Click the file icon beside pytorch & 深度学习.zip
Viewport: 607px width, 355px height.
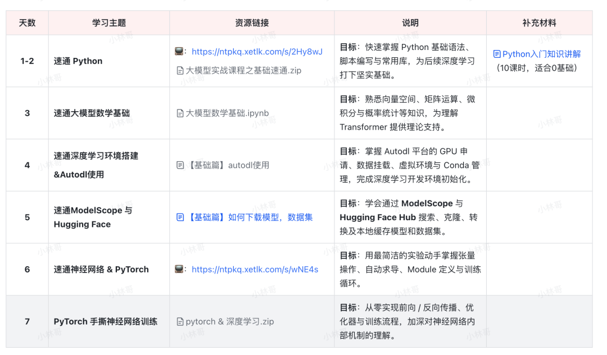180,322
